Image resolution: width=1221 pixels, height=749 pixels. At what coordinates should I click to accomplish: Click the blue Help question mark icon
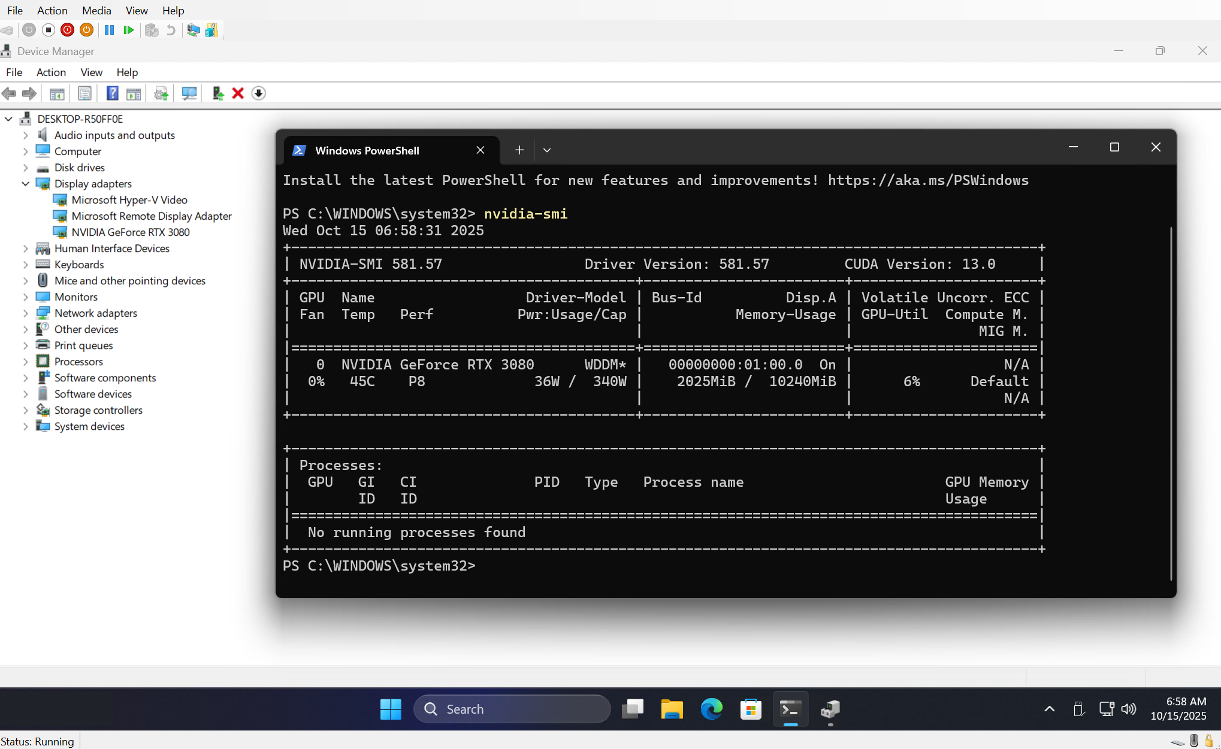(112, 93)
